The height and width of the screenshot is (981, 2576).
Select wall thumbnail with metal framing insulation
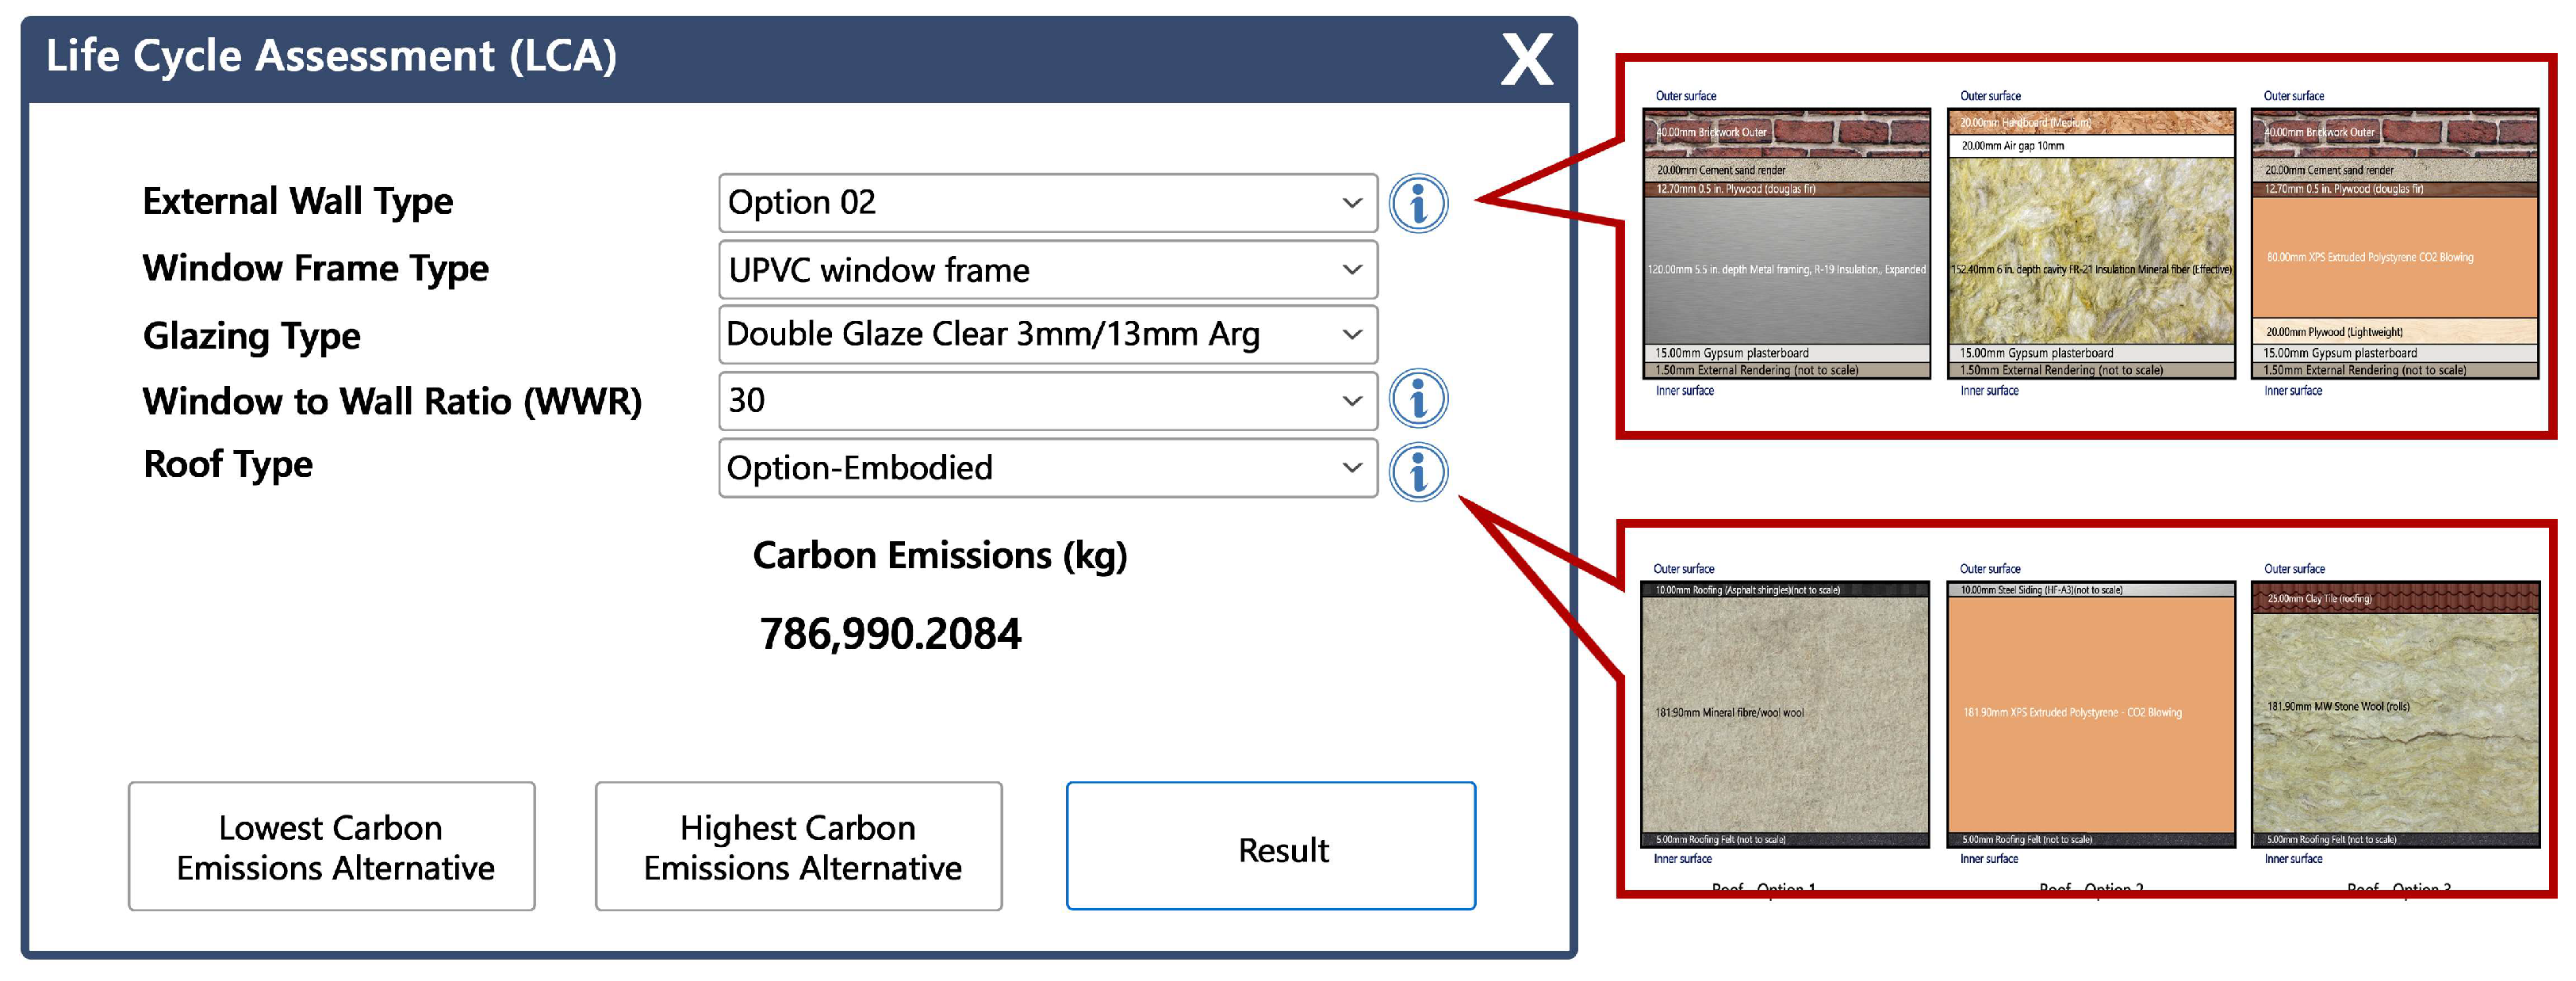point(1786,244)
